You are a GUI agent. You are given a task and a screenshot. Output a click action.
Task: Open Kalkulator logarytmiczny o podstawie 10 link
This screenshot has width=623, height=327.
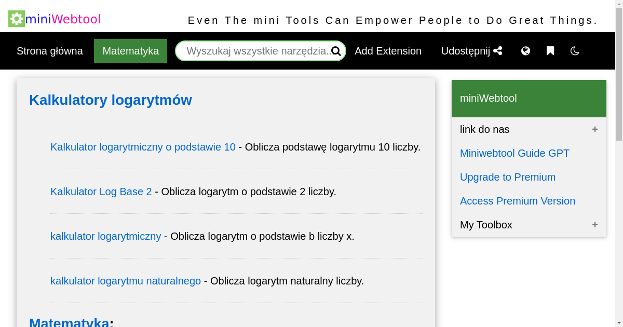coord(143,147)
